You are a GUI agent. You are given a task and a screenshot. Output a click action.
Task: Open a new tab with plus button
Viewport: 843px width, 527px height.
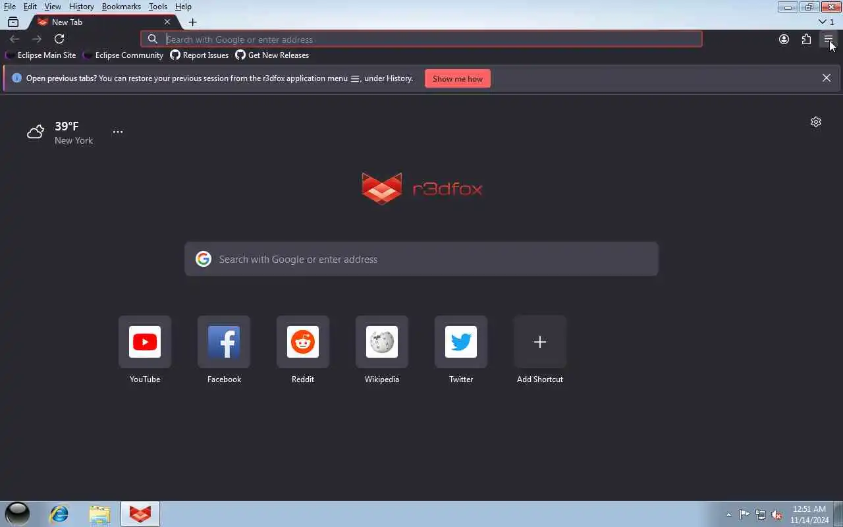(x=192, y=22)
